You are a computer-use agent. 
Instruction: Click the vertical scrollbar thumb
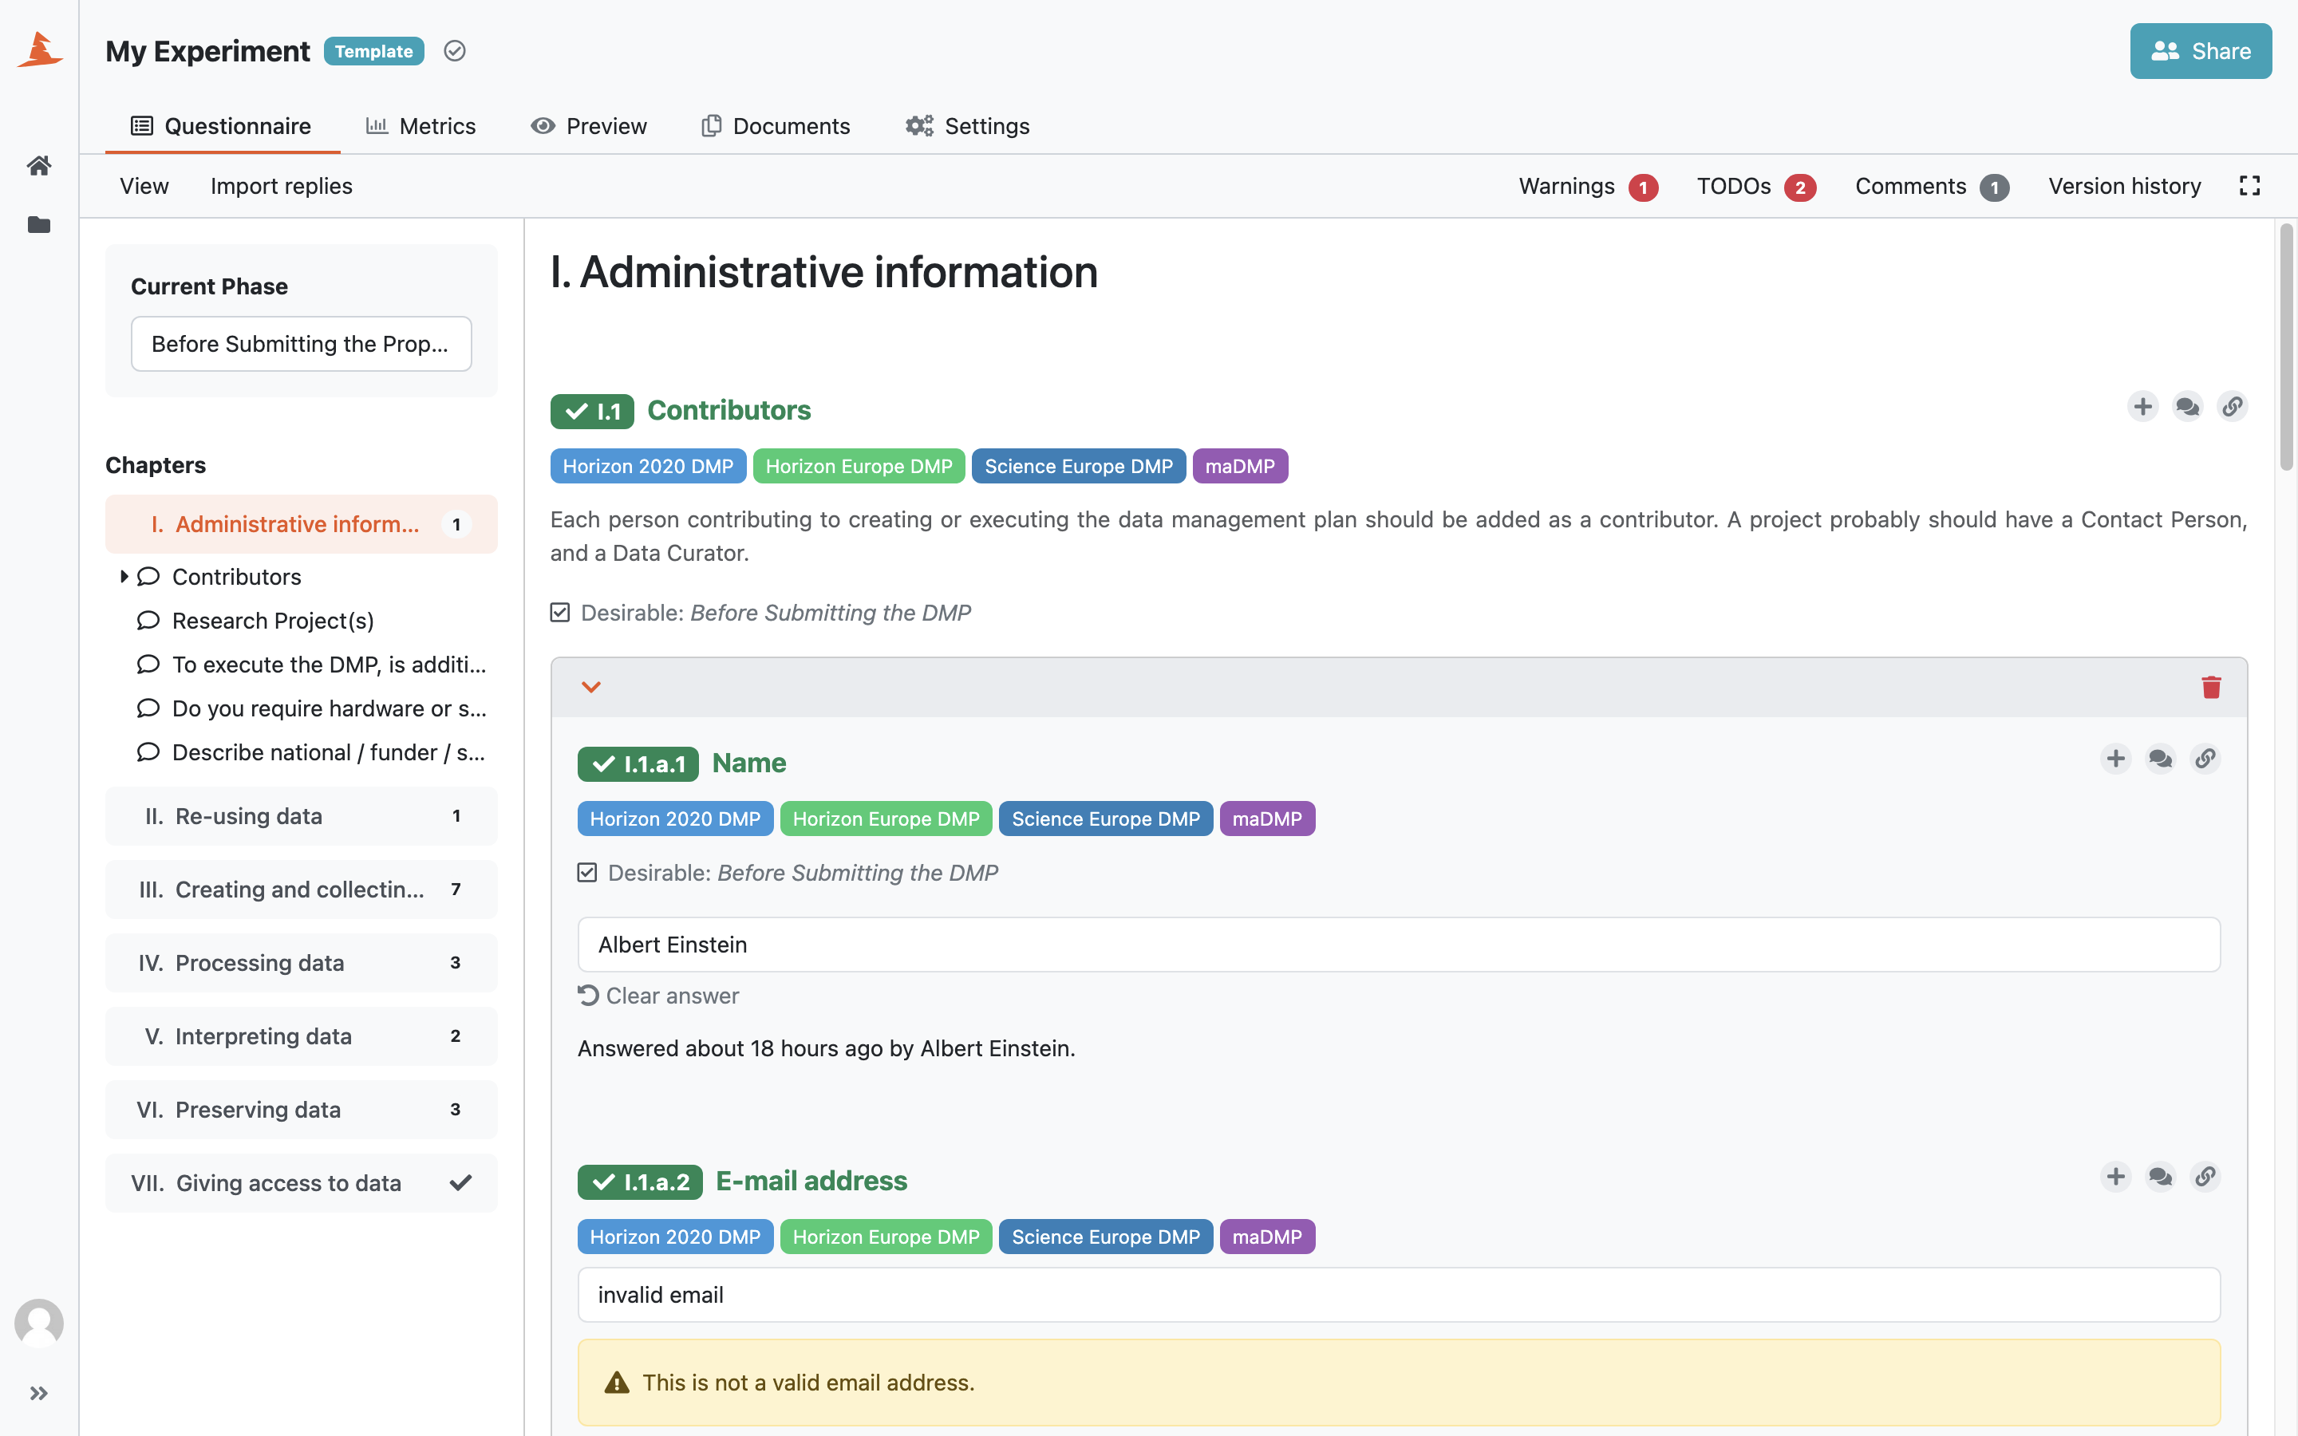coord(2287,347)
